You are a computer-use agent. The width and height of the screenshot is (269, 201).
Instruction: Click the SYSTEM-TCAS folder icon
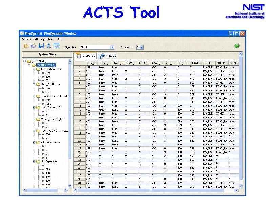(x=34, y=65)
